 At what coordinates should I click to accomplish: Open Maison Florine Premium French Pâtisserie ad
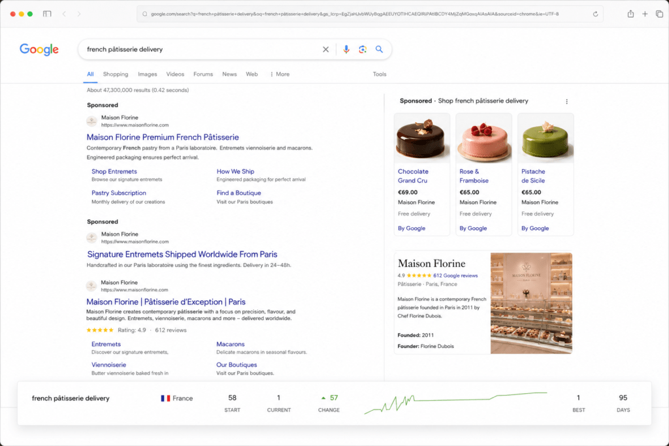coord(163,137)
